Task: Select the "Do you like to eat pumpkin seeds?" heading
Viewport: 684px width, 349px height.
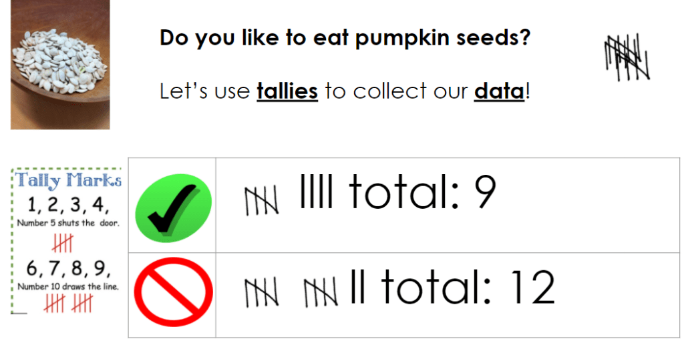Action: (x=345, y=37)
